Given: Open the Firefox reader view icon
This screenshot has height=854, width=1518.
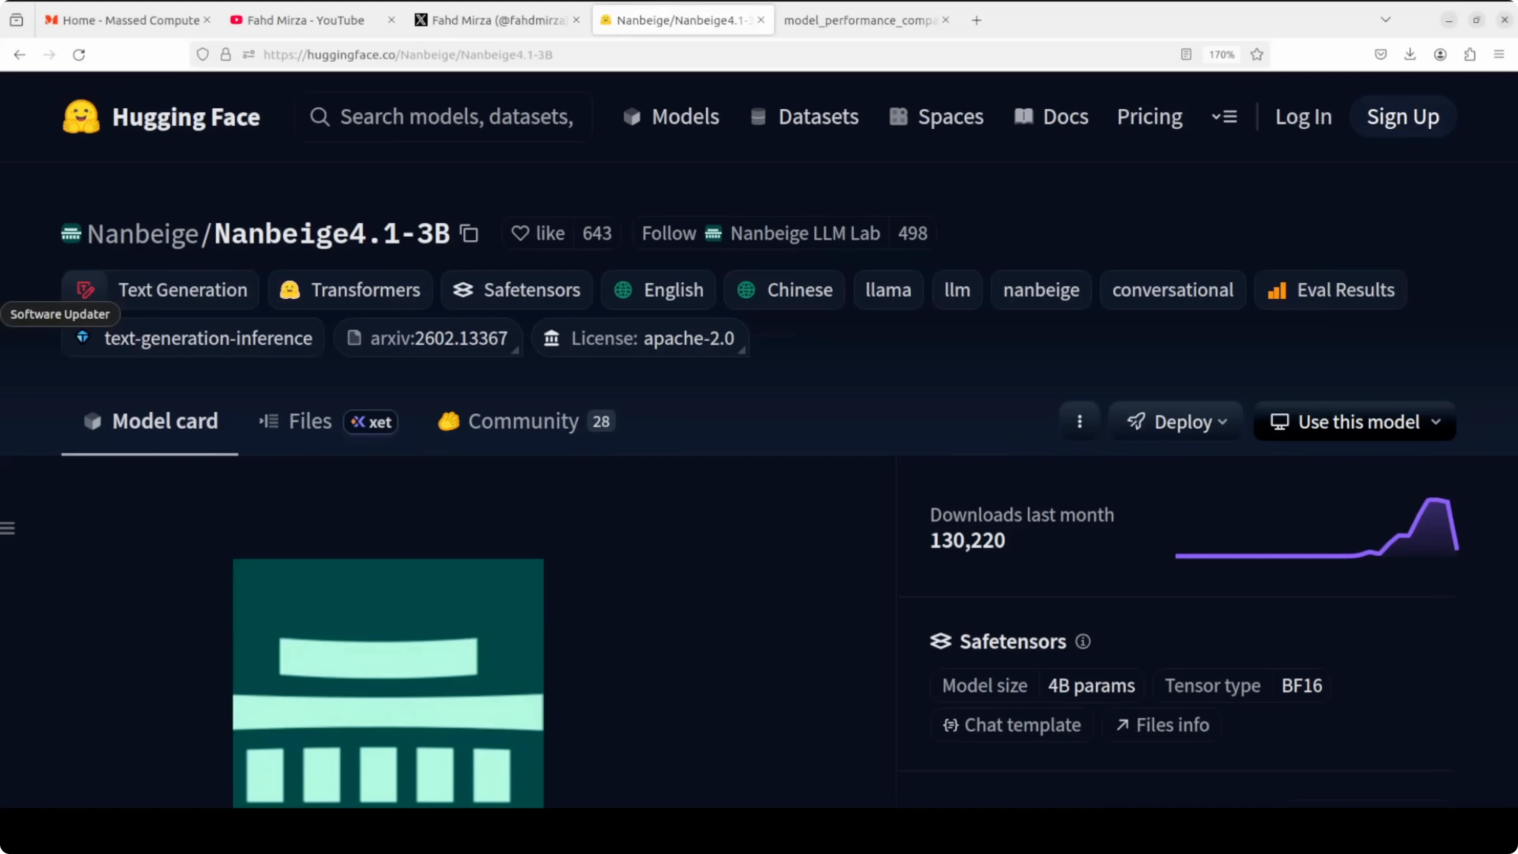Looking at the screenshot, I should tap(1186, 54).
